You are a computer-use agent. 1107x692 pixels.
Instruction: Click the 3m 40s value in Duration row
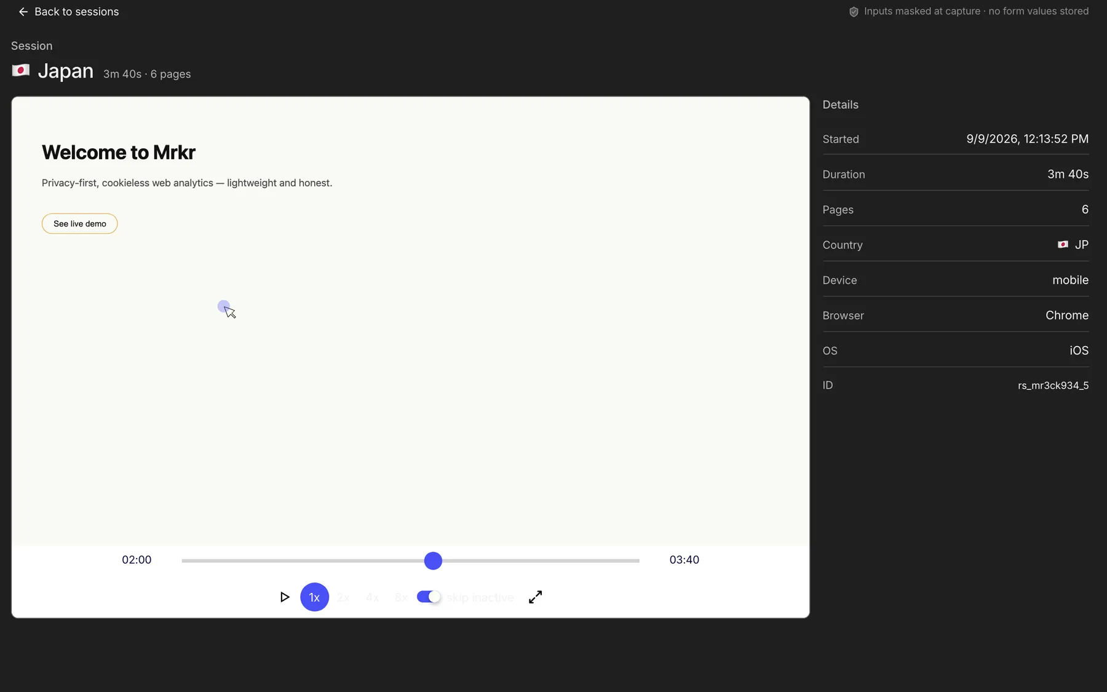pos(1068,175)
